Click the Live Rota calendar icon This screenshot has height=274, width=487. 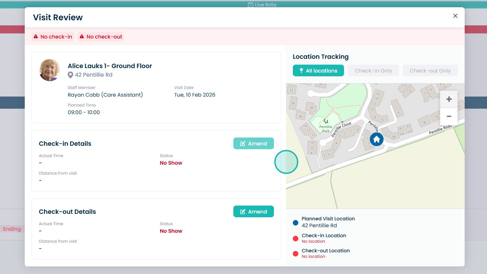click(x=251, y=5)
